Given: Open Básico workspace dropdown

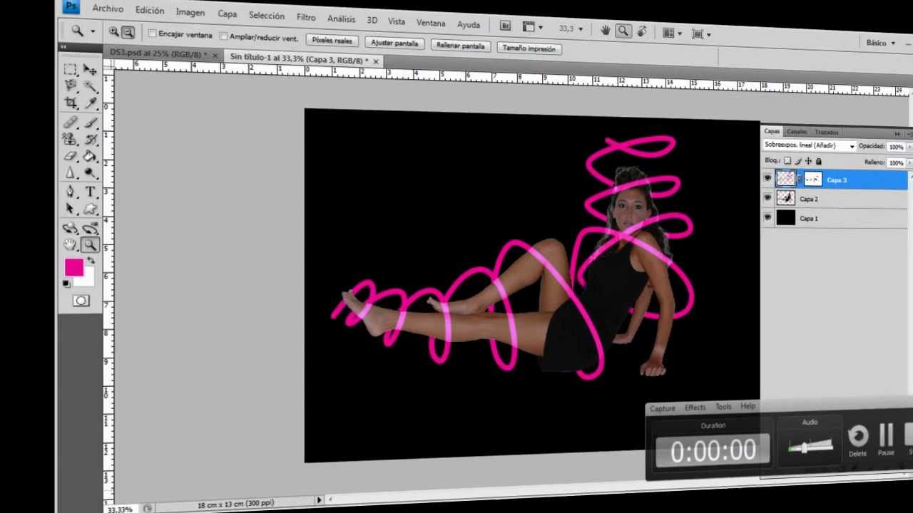Looking at the screenshot, I should [880, 43].
